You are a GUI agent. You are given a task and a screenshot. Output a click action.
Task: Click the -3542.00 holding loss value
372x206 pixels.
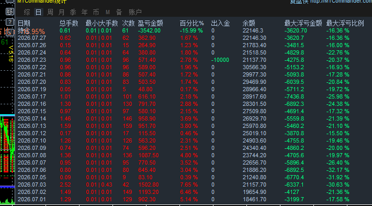tap(149, 30)
